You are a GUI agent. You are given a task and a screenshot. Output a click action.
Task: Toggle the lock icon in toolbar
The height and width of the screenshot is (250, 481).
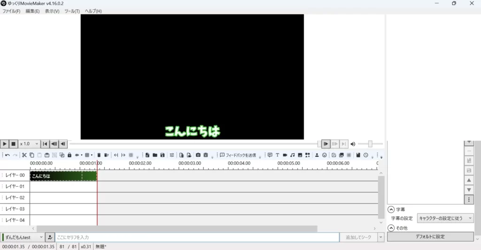(x=70, y=155)
